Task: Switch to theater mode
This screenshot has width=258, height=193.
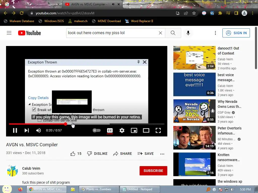Action: tap(146, 130)
